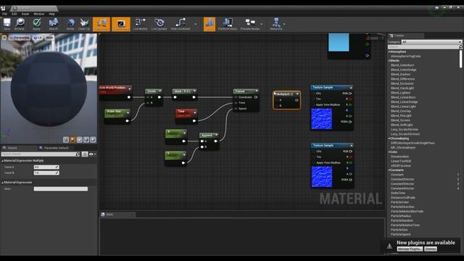
Task: Click the Desc text field
Action: pos(61,188)
